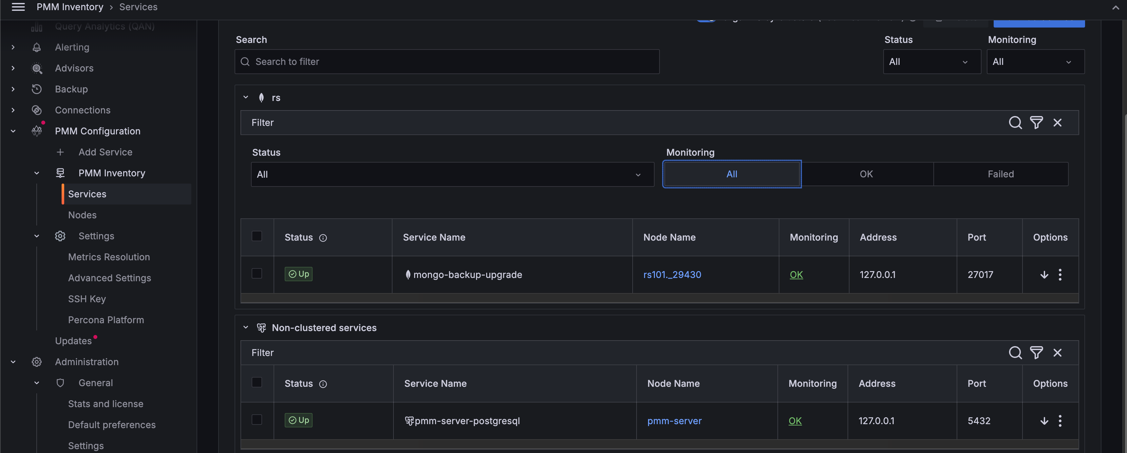This screenshot has width=1127, height=453.
Task: Open Advisors from the sidebar icon
Action: pos(37,68)
